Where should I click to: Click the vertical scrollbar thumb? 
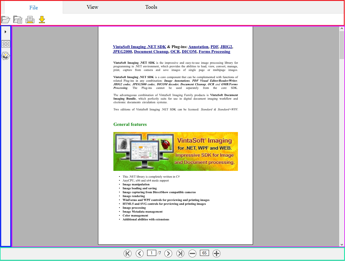(342, 45)
